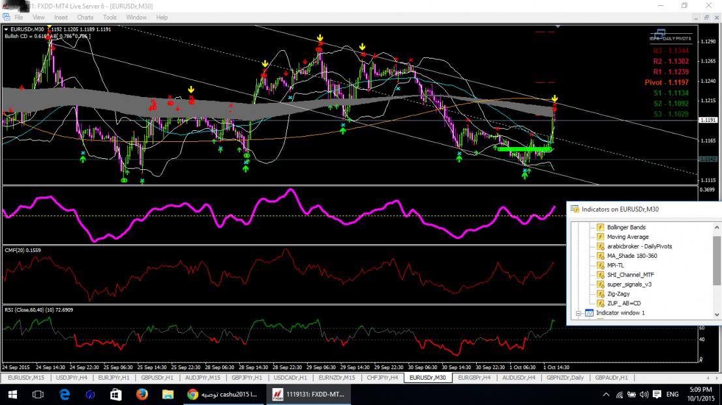Image resolution: width=722 pixels, height=405 pixels.
Task: Open Firefox from the taskbar
Action: pos(142,394)
